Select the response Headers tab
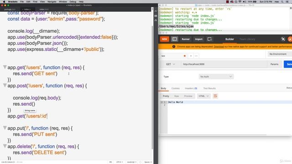The image size is (292, 164). coord(191,88)
